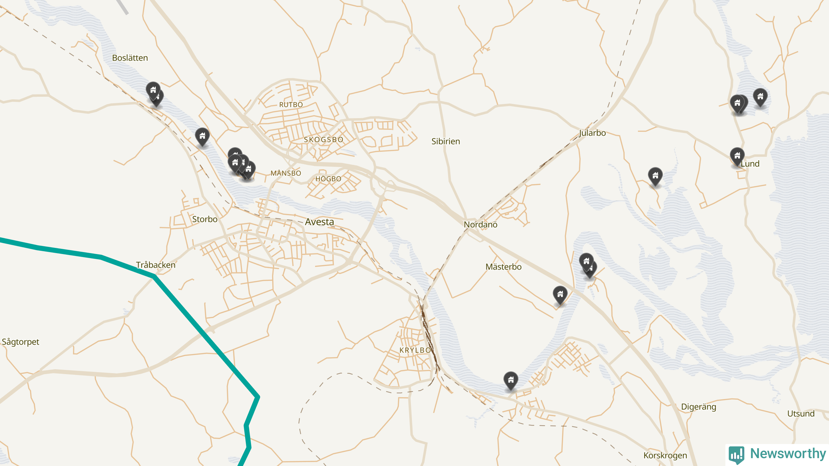Select the house marker south of Mästerbo

[560, 295]
